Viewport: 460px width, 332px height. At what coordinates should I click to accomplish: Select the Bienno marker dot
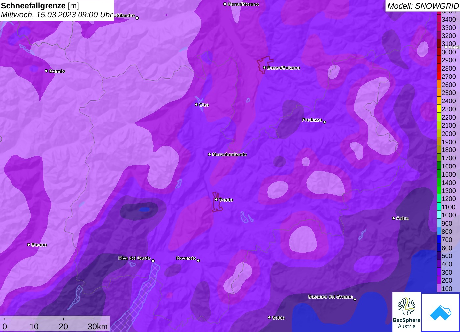tap(29, 244)
